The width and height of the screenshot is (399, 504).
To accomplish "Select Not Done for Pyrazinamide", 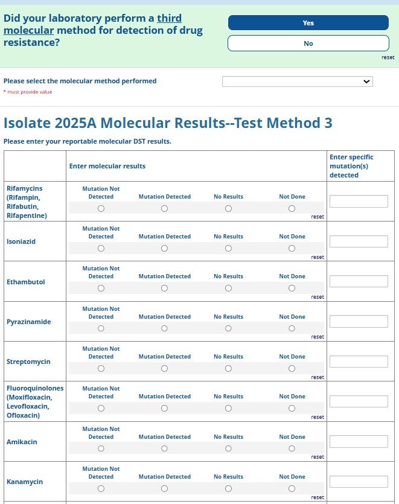I will pyautogui.click(x=292, y=329).
